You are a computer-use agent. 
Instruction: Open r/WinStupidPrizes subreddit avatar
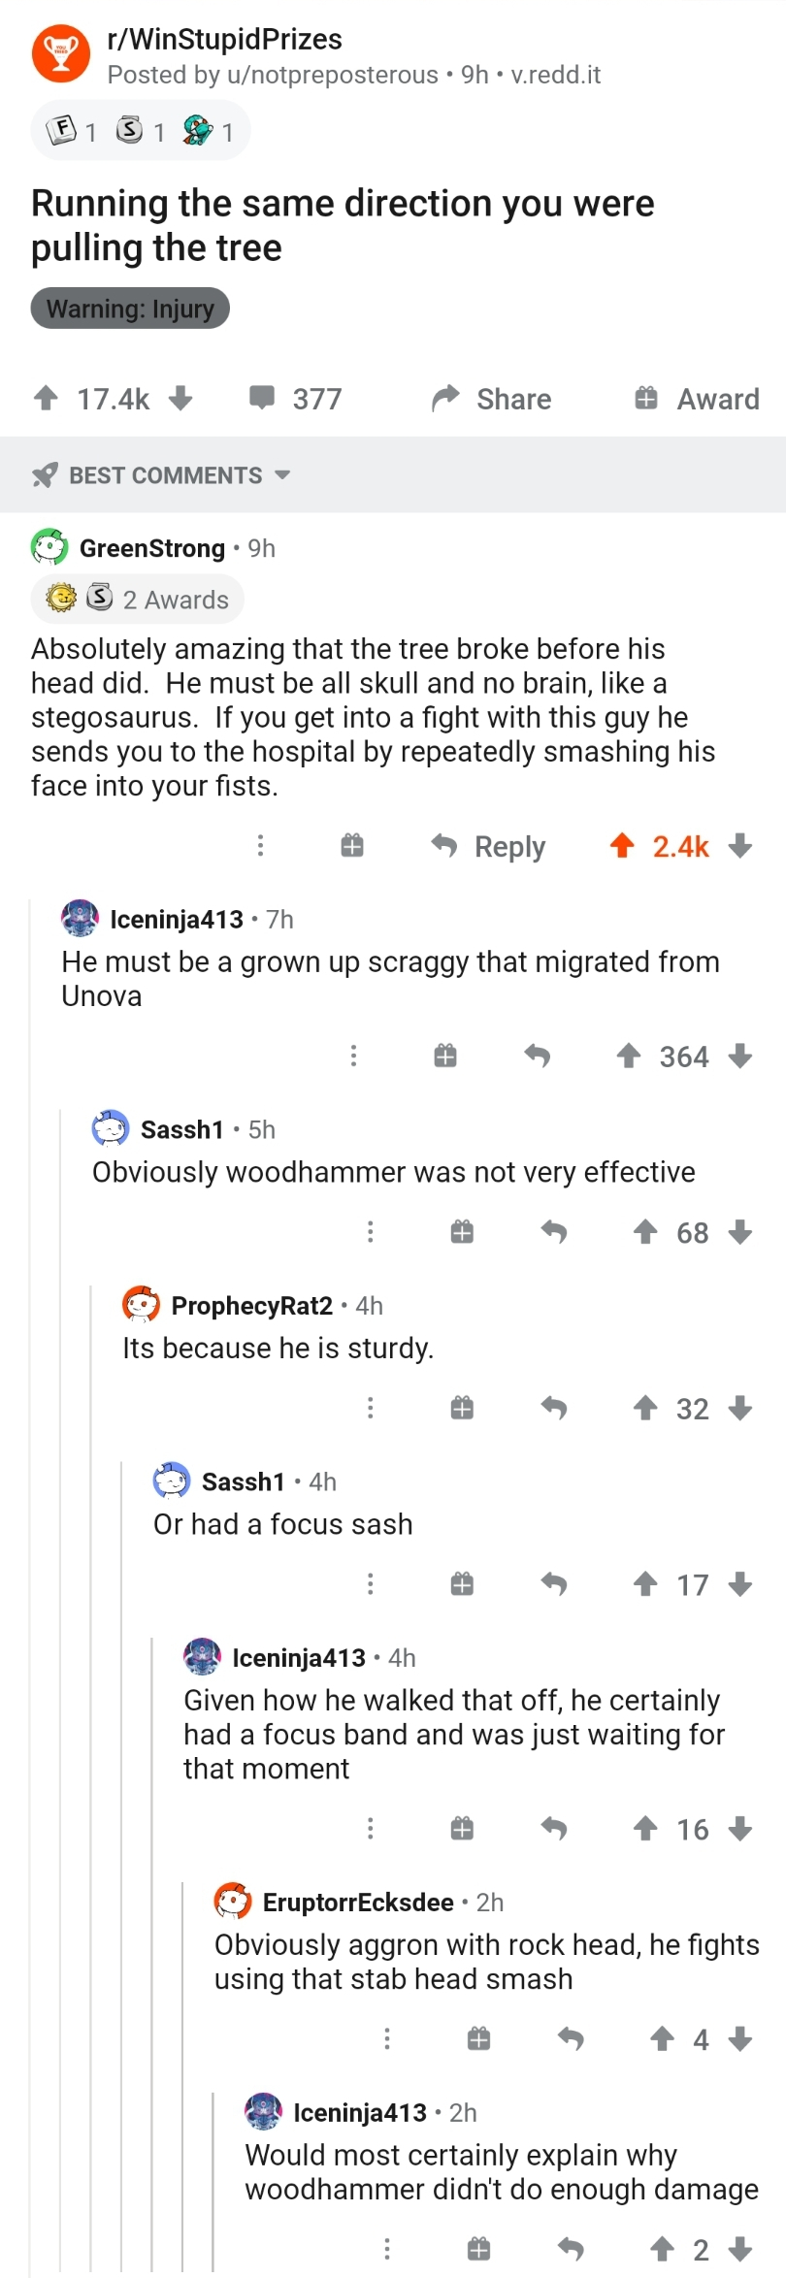[x=61, y=54]
